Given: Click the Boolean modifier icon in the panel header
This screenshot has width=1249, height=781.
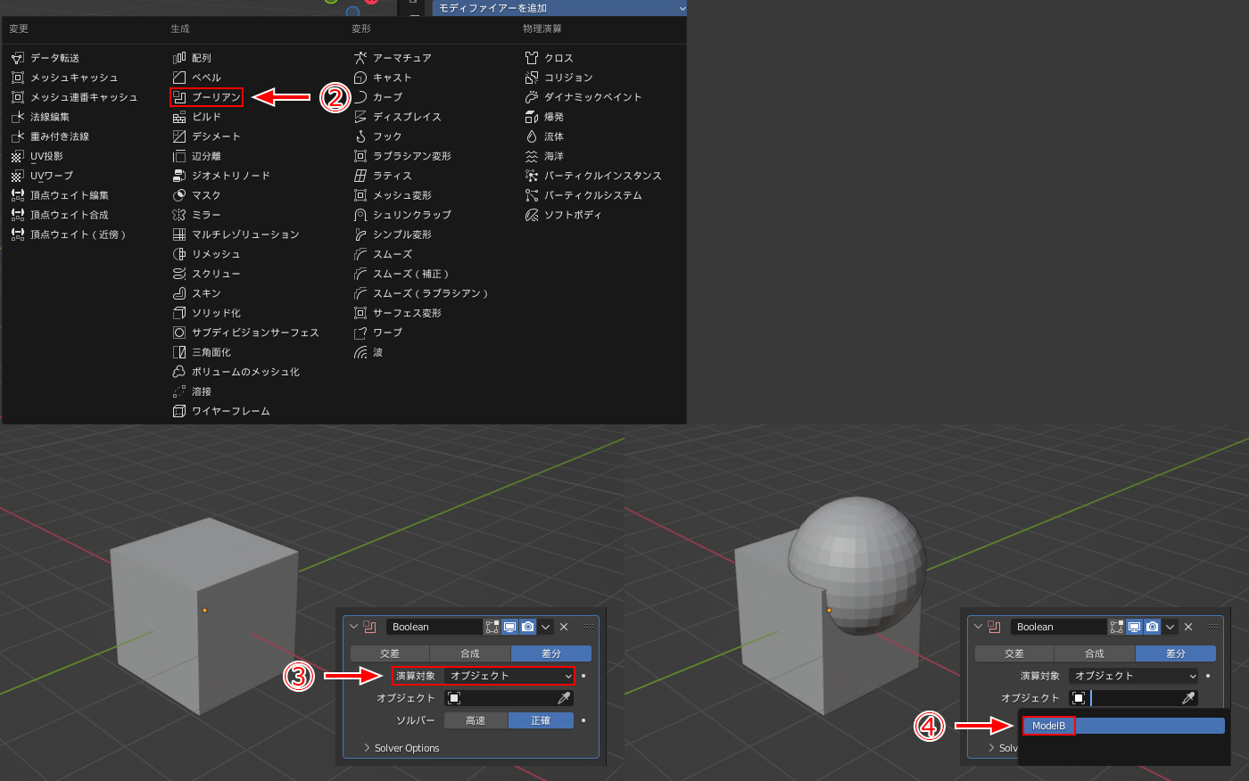Looking at the screenshot, I should tap(368, 627).
